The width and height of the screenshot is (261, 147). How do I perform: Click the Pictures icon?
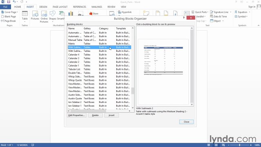click(x=35, y=16)
